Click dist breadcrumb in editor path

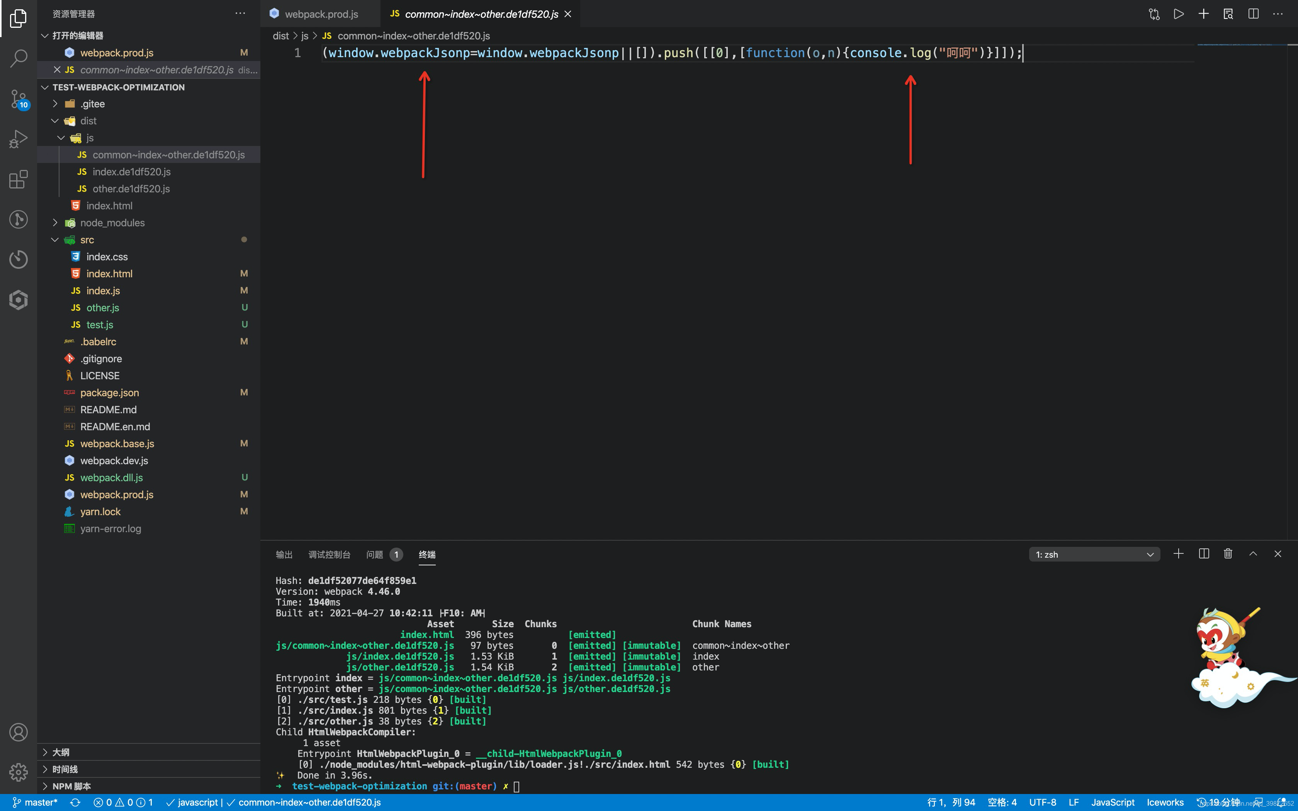pyautogui.click(x=280, y=36)
